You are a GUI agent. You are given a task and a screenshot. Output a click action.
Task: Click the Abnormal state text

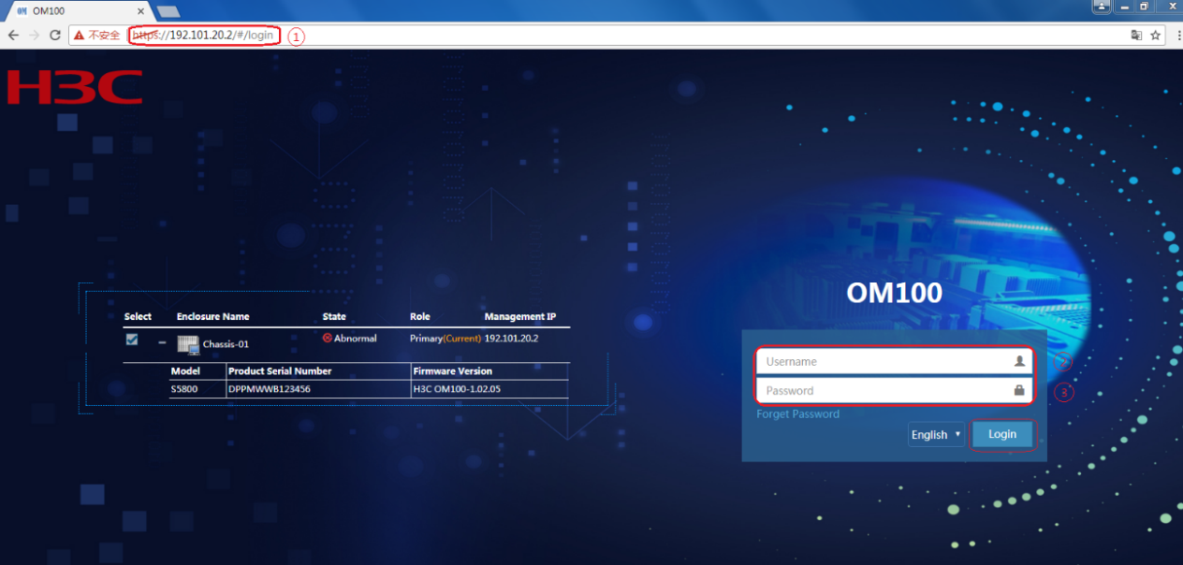[x=356, y=338]
